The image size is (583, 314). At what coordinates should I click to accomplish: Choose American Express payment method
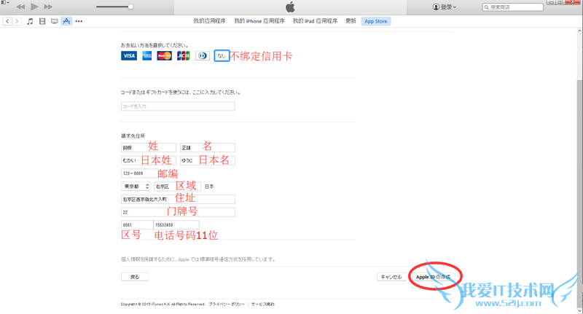[x=147, y=56]
